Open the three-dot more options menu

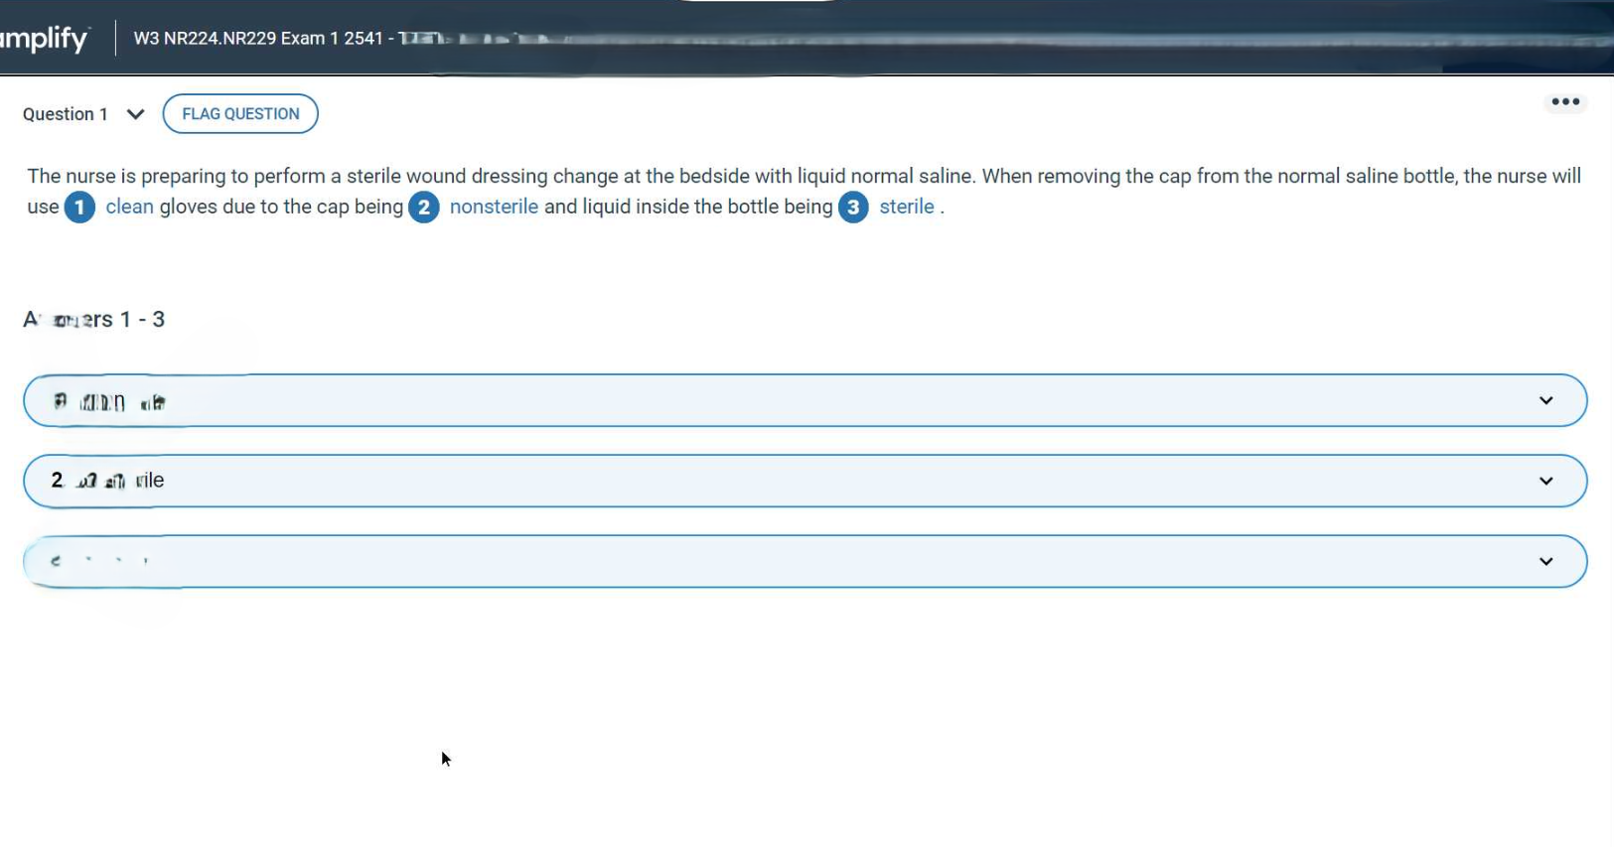pos(1565,102)
